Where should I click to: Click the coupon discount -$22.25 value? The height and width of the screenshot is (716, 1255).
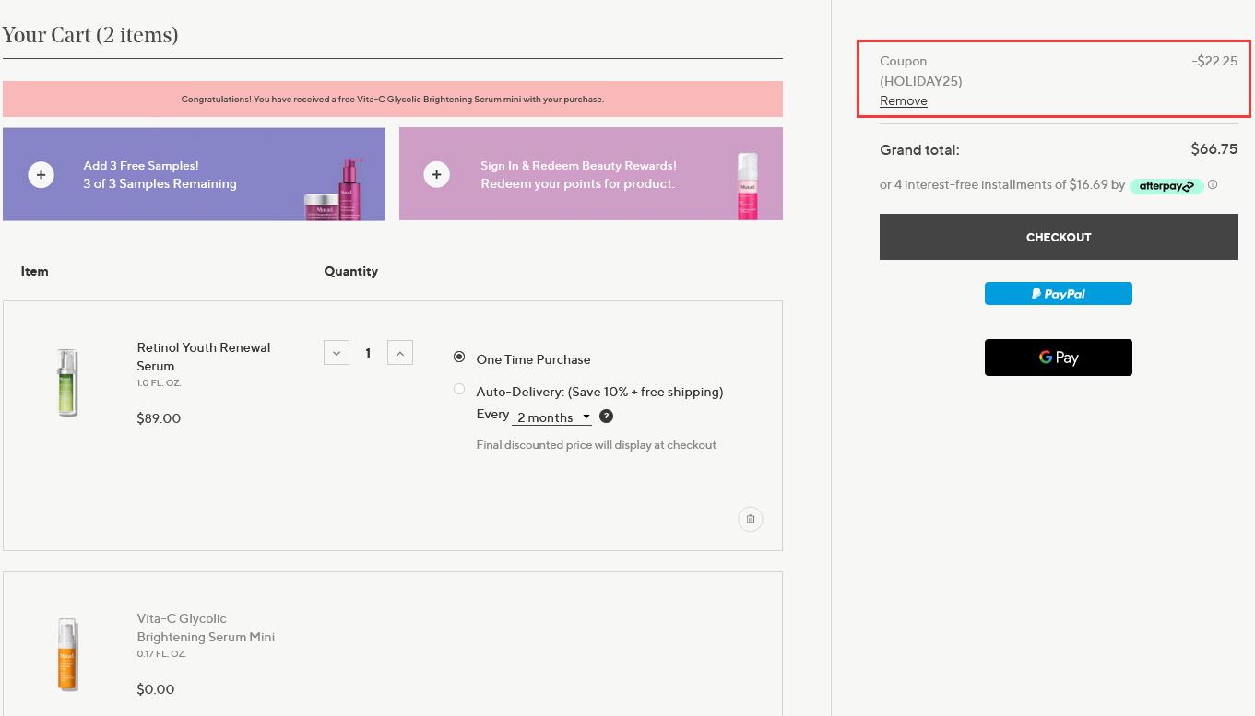(x=1214, y=61)
